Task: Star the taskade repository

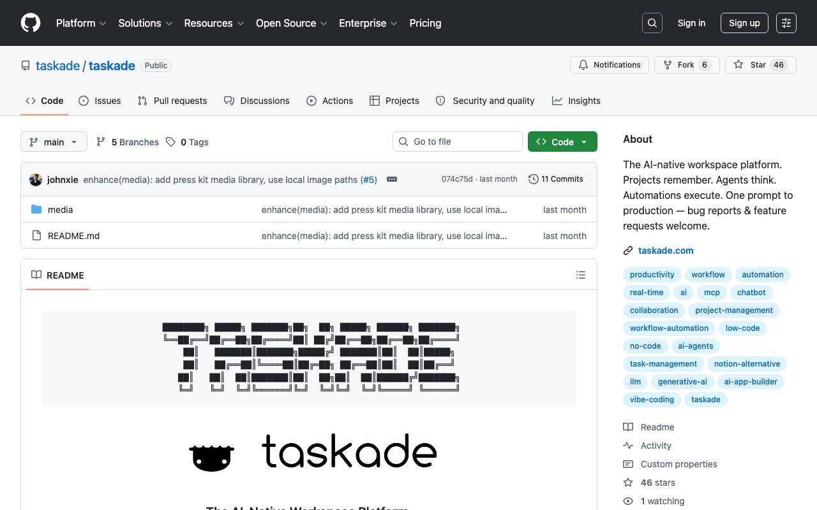Action: (x=761, y=65)
